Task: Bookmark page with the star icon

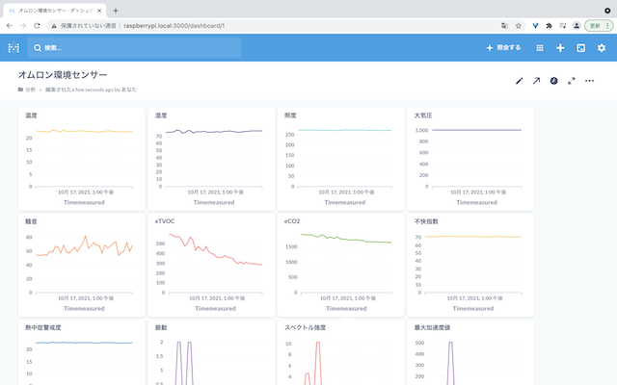Action: coord(519,26)
